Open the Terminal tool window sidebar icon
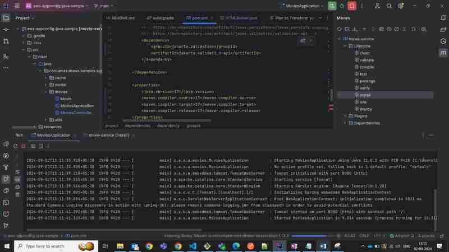449x252 pixels. pyautogui.click(x=6, y=203)
